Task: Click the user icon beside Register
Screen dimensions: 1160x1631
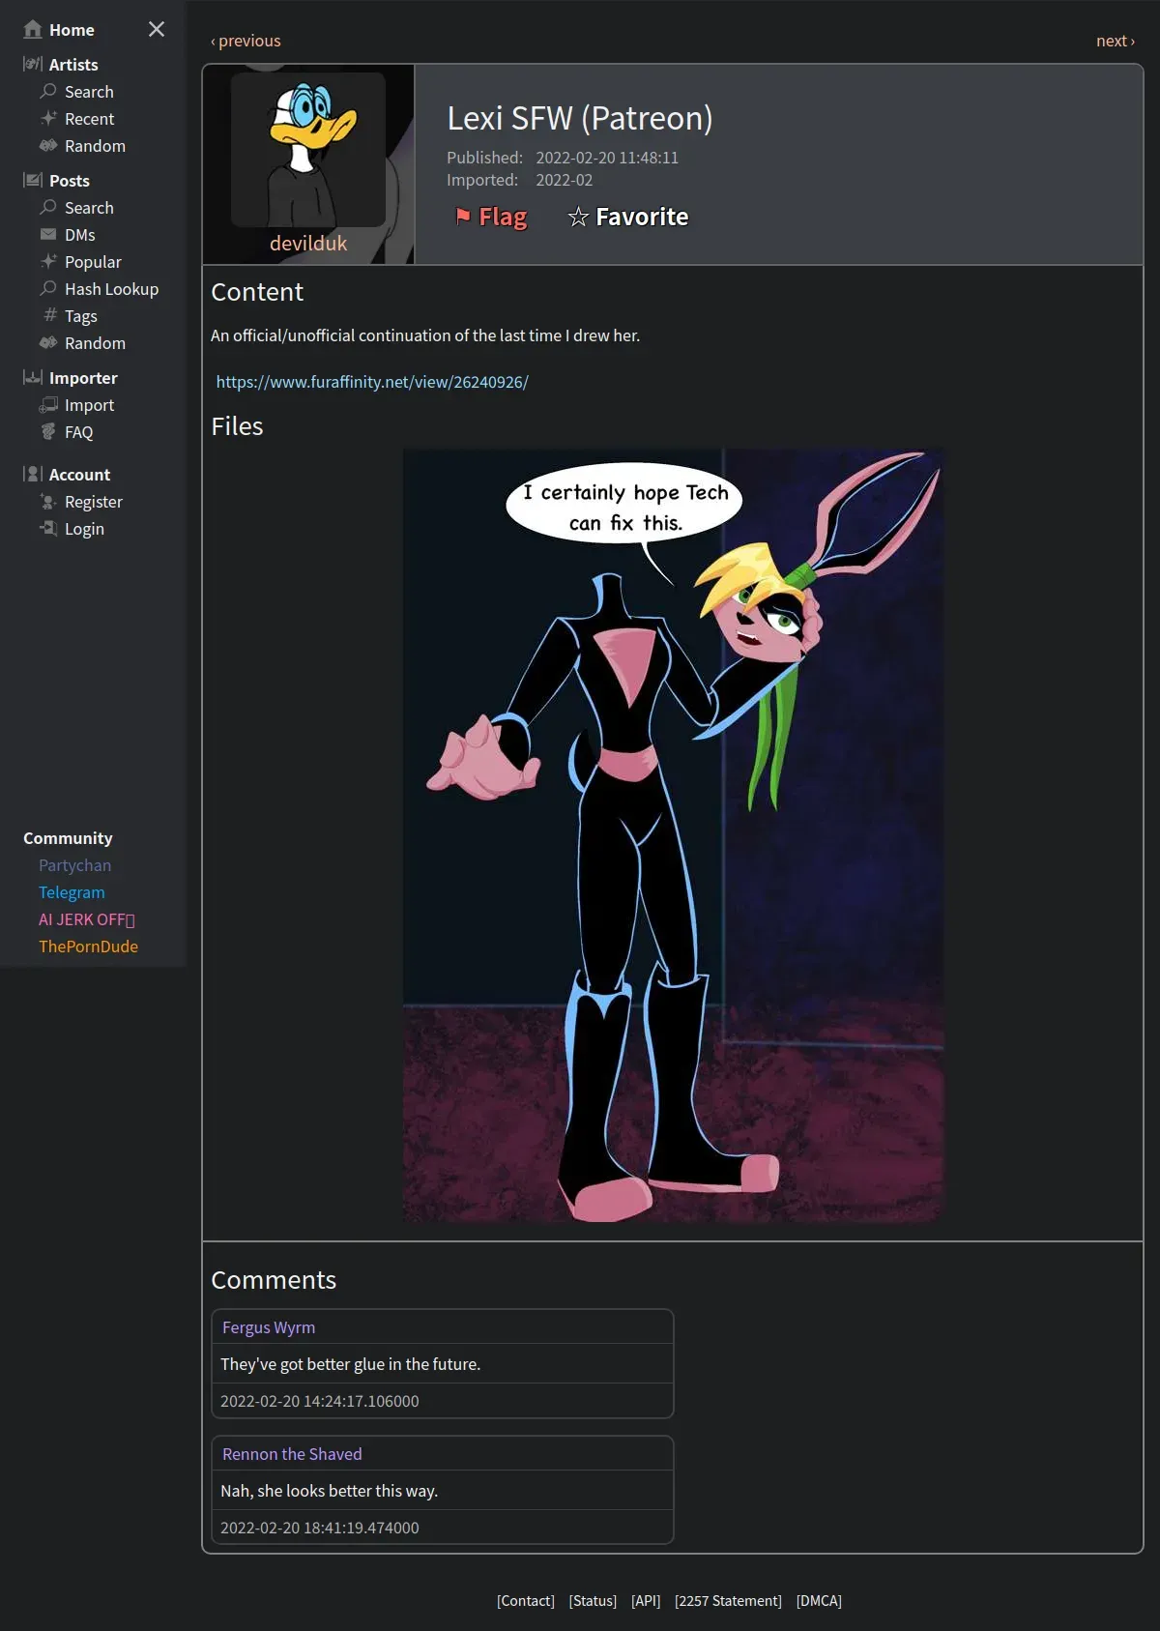Action: tap(48, 502)
